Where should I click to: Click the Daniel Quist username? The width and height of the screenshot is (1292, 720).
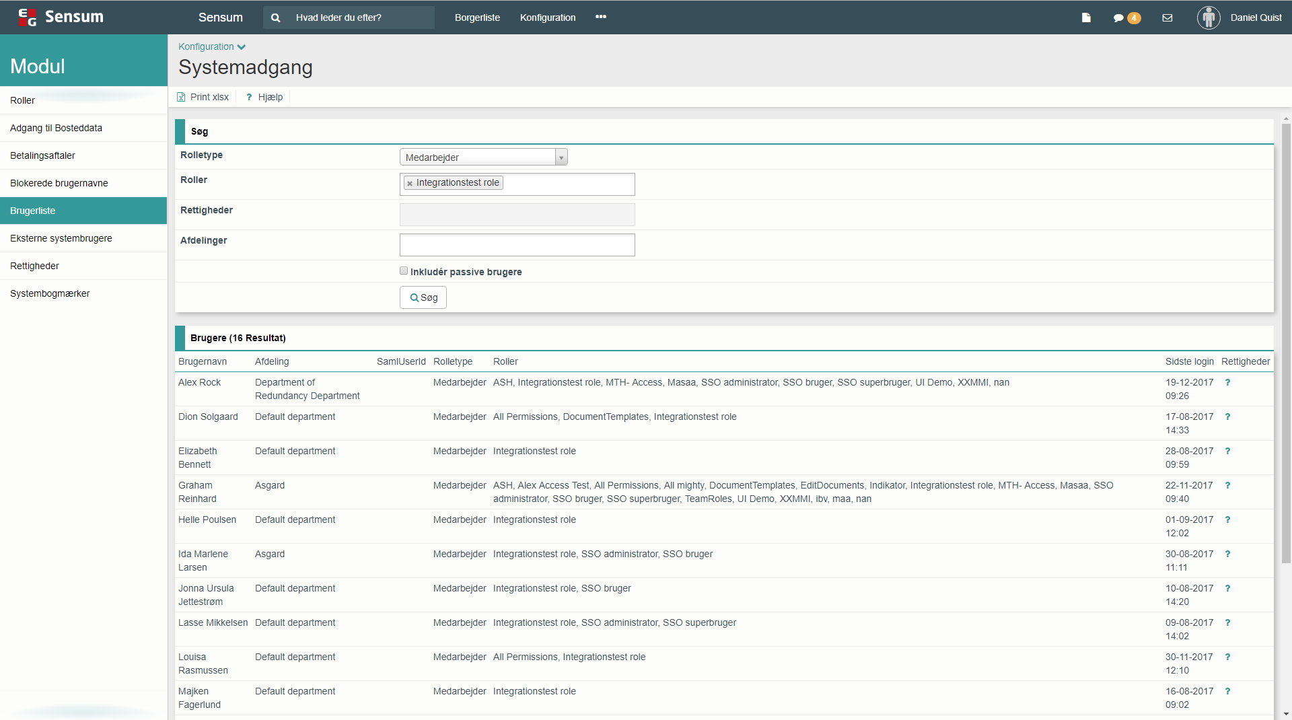click(1256, 17)
